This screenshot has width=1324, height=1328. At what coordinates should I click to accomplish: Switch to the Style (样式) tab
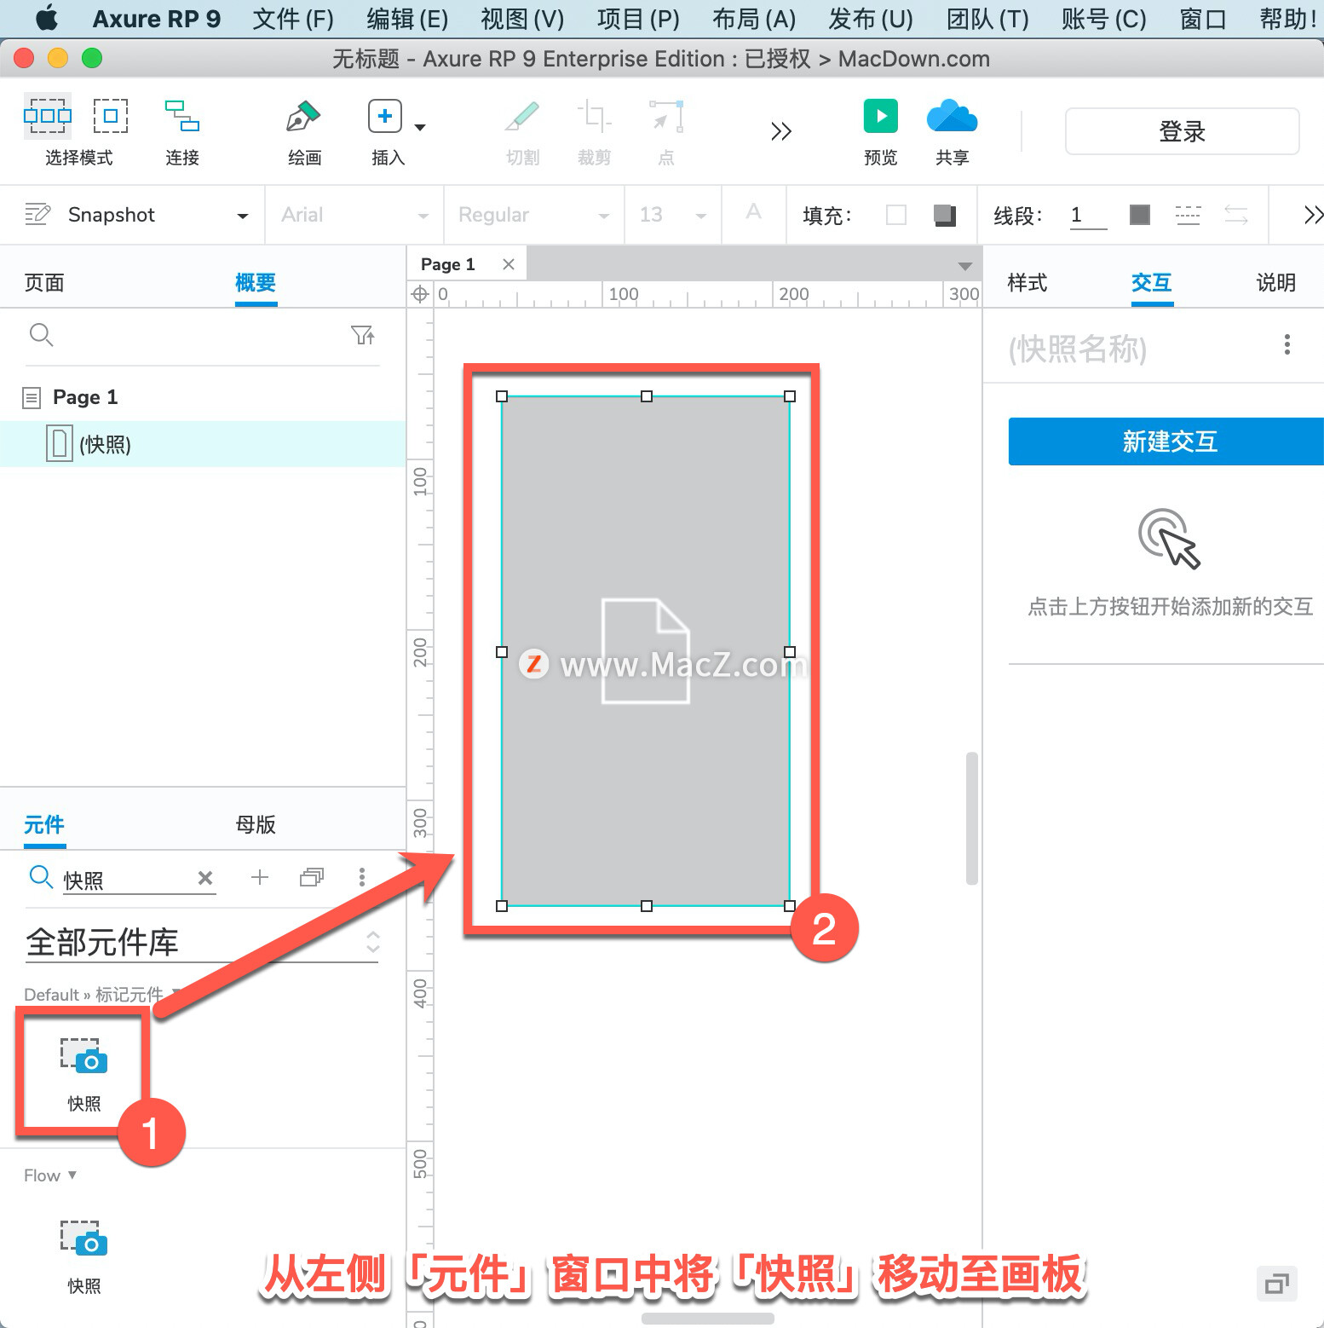tap(1028, 283)
